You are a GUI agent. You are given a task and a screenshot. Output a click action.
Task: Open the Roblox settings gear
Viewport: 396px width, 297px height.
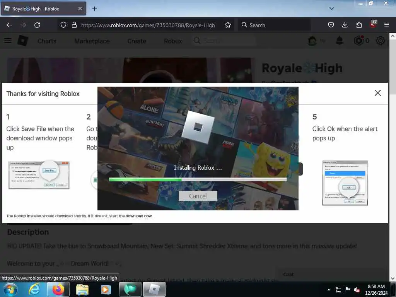click(x=381, y=41)
